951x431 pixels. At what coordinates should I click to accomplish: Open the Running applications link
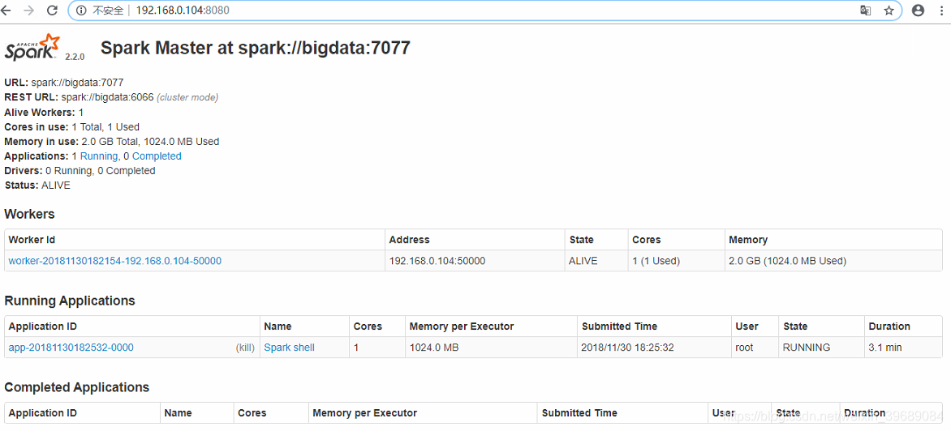pyautogui.click(x=99, y=156)
